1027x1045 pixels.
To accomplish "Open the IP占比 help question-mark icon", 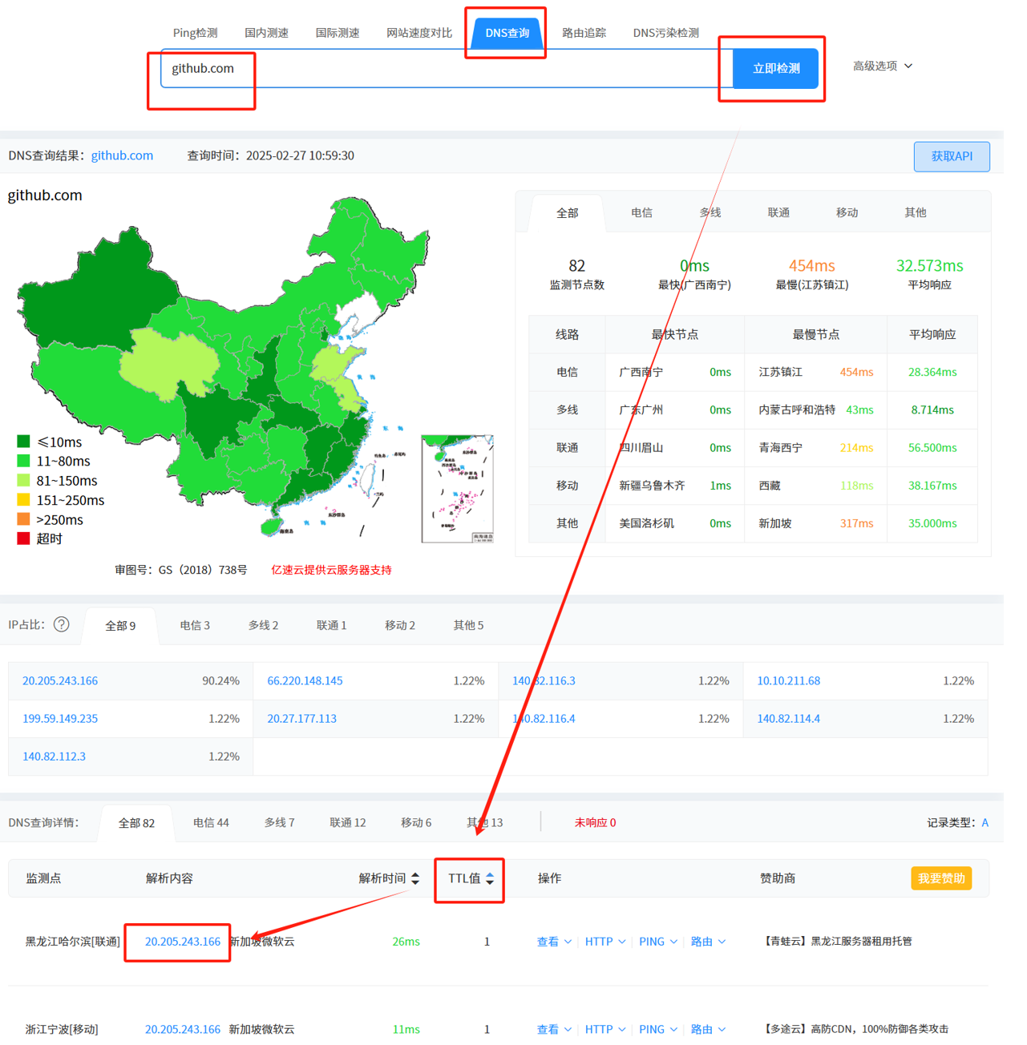I will click(x=62, y=624).
